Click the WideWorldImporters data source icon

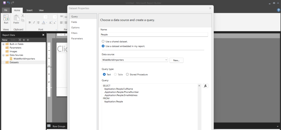(x=11, y=59)
